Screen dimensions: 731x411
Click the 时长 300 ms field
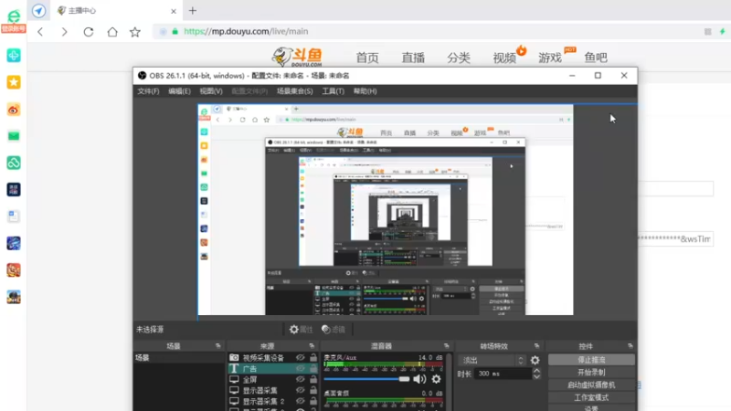[502, 374]
